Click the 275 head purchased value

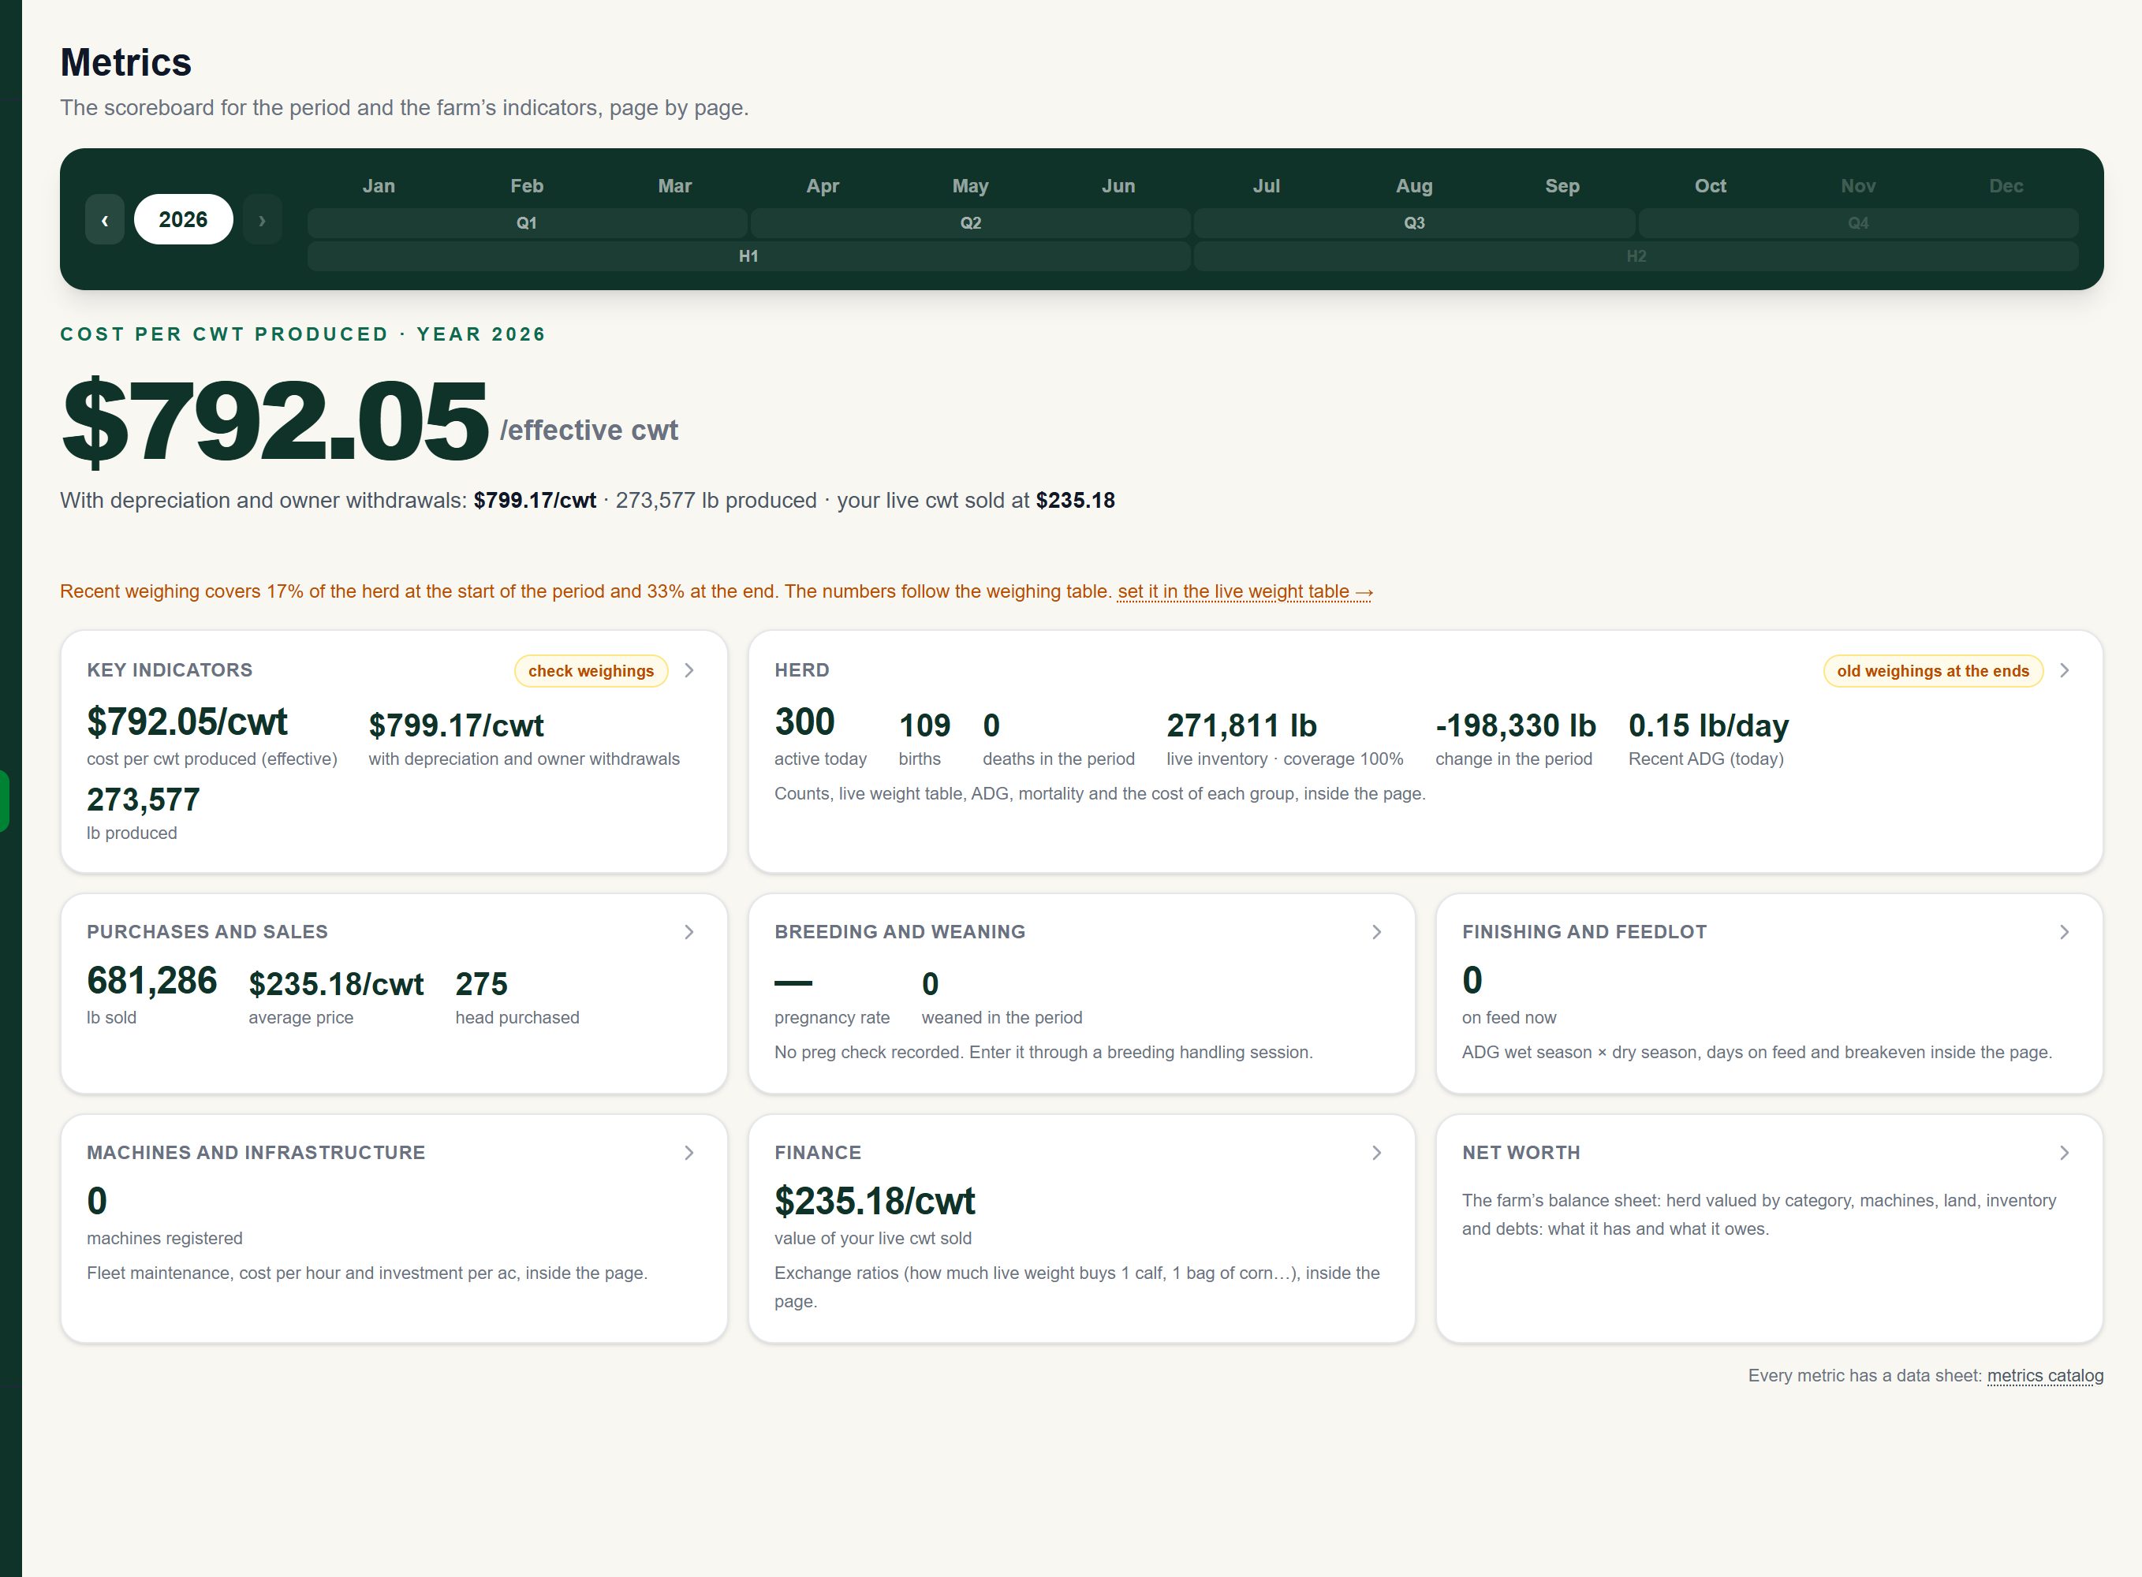click(x=481, y=984)
